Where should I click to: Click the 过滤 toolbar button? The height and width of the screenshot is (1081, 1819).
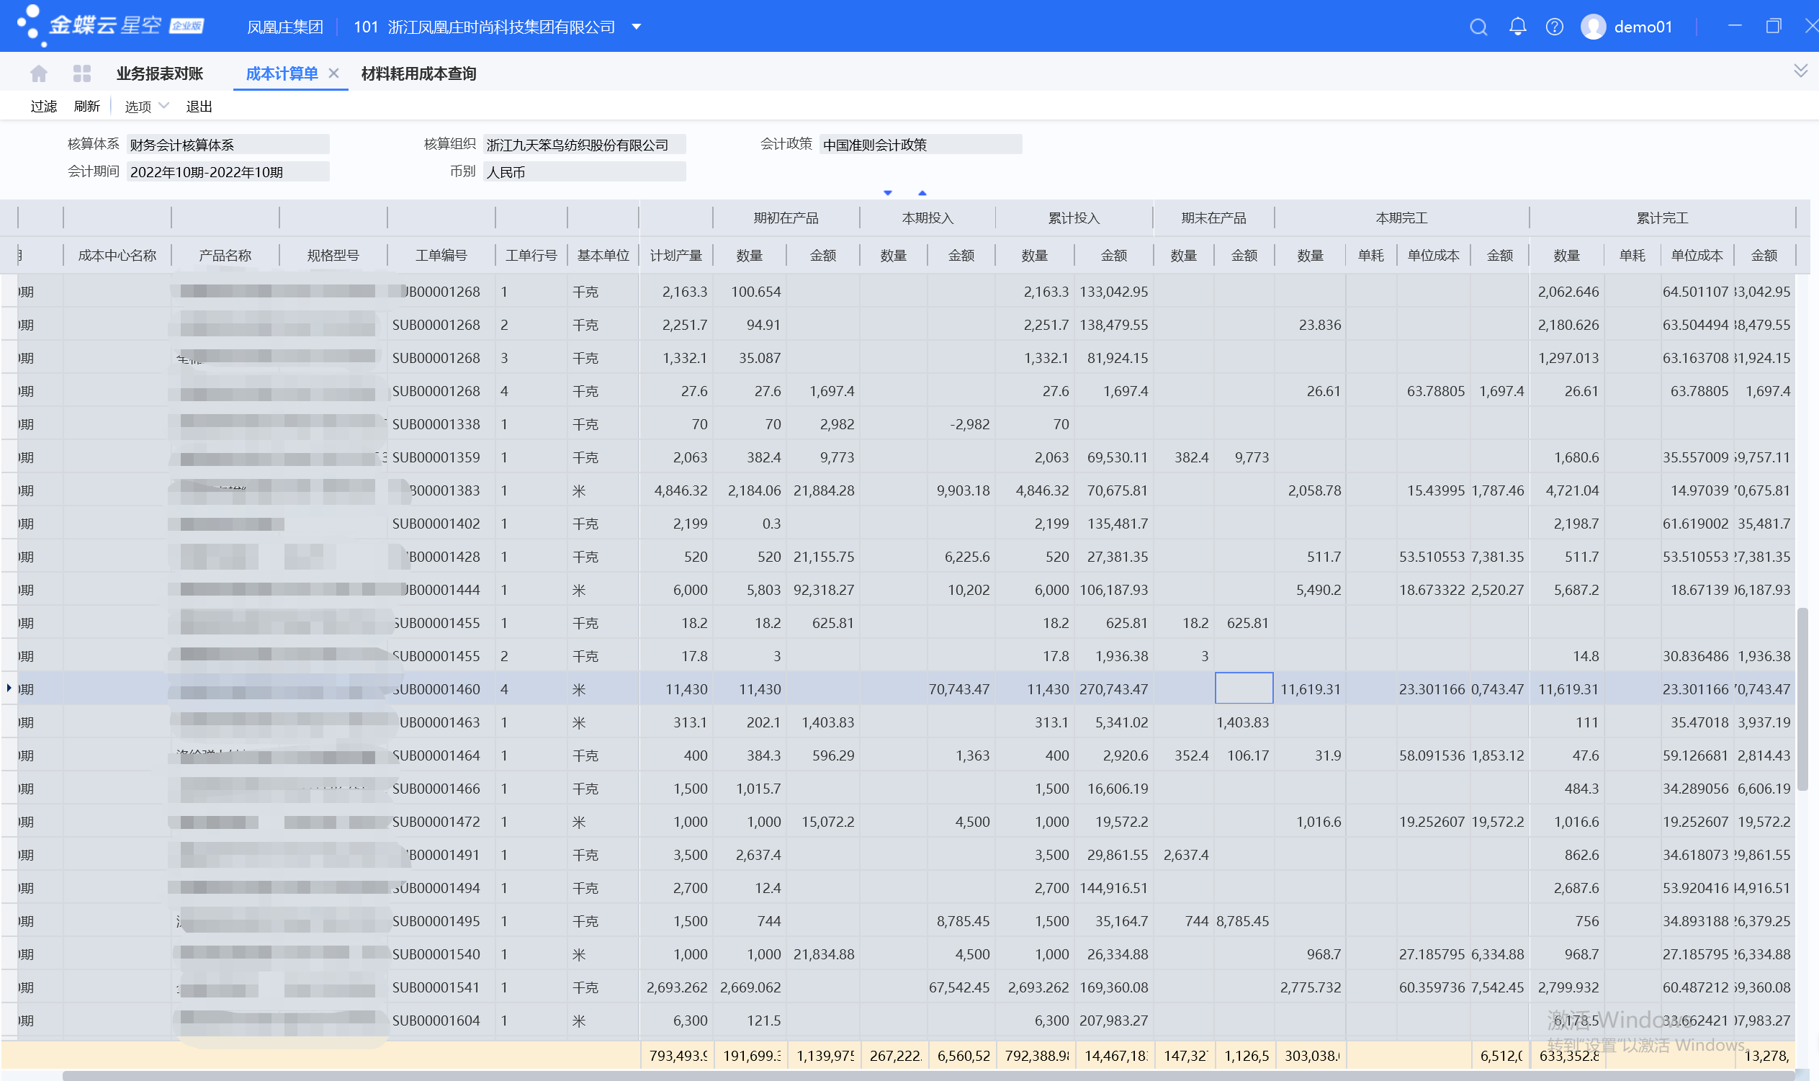[44, 107]
